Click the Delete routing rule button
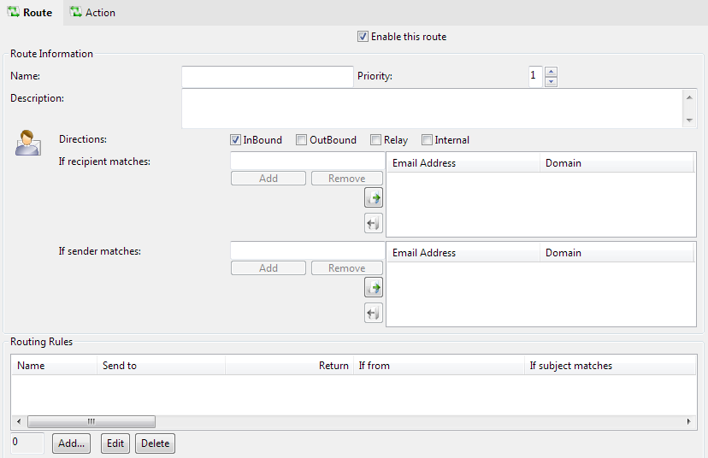The image size is (708, 458). (x=155, y=443)
